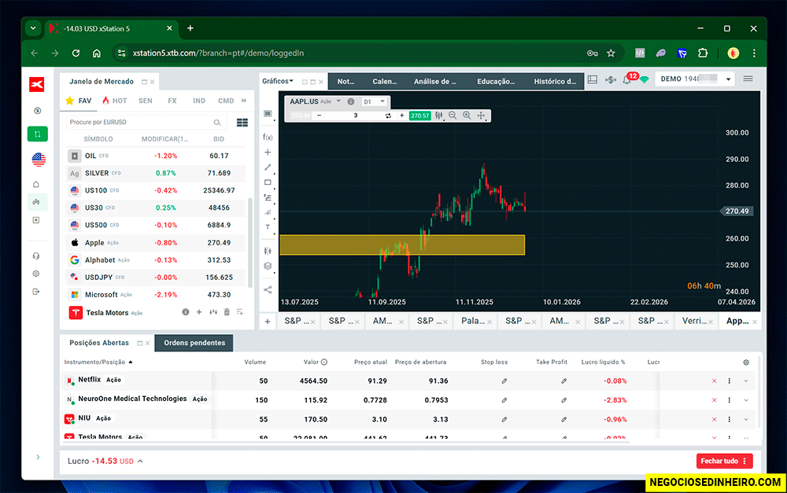Close the Netflix position with X
The width and height of the screenshot is (787, 493).
click(715, 381)
